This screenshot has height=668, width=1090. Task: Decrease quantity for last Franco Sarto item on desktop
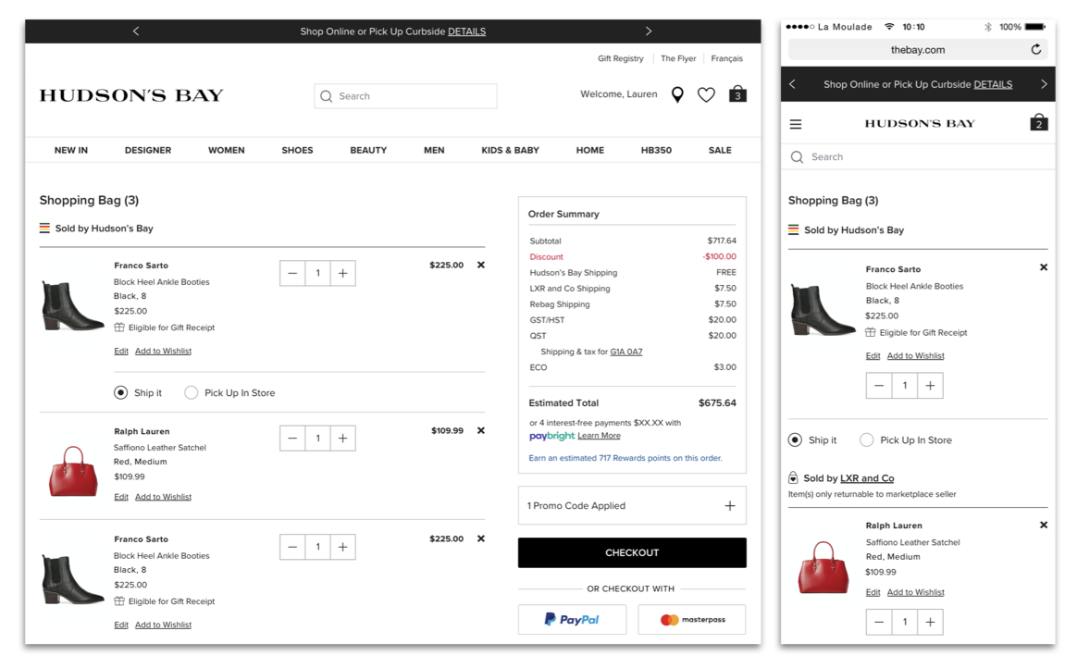pos(292,547)
